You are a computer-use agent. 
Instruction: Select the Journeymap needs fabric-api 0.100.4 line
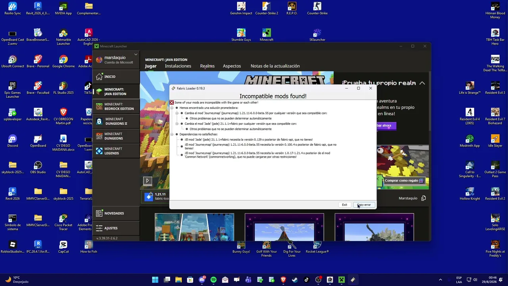(x=260, y=146)
